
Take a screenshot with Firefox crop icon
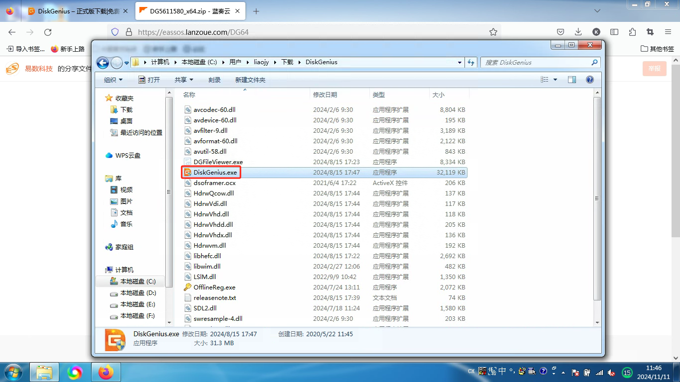coord(650,32)
